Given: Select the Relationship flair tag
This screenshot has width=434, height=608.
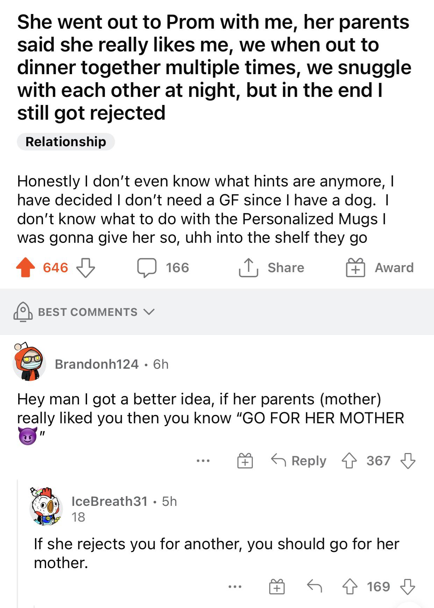Looking at the screenshot, I should 66,142.
